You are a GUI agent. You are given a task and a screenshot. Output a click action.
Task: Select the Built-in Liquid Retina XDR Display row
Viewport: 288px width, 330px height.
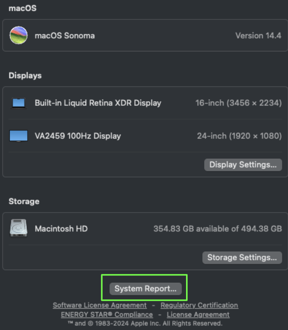click(145, 103)
